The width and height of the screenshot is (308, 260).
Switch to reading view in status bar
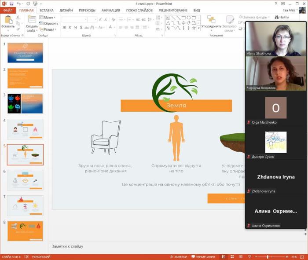point(241,257)
